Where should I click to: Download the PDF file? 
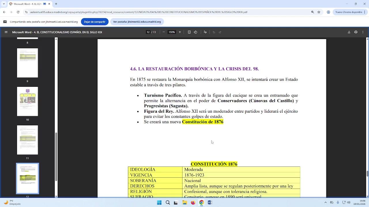[x=349, y=32]
